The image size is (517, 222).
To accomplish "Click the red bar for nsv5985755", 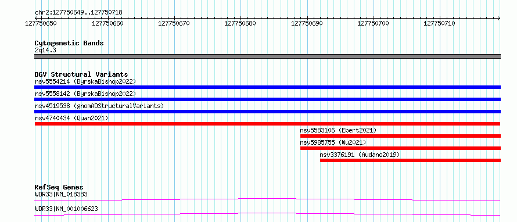I will tap(400, 148).
